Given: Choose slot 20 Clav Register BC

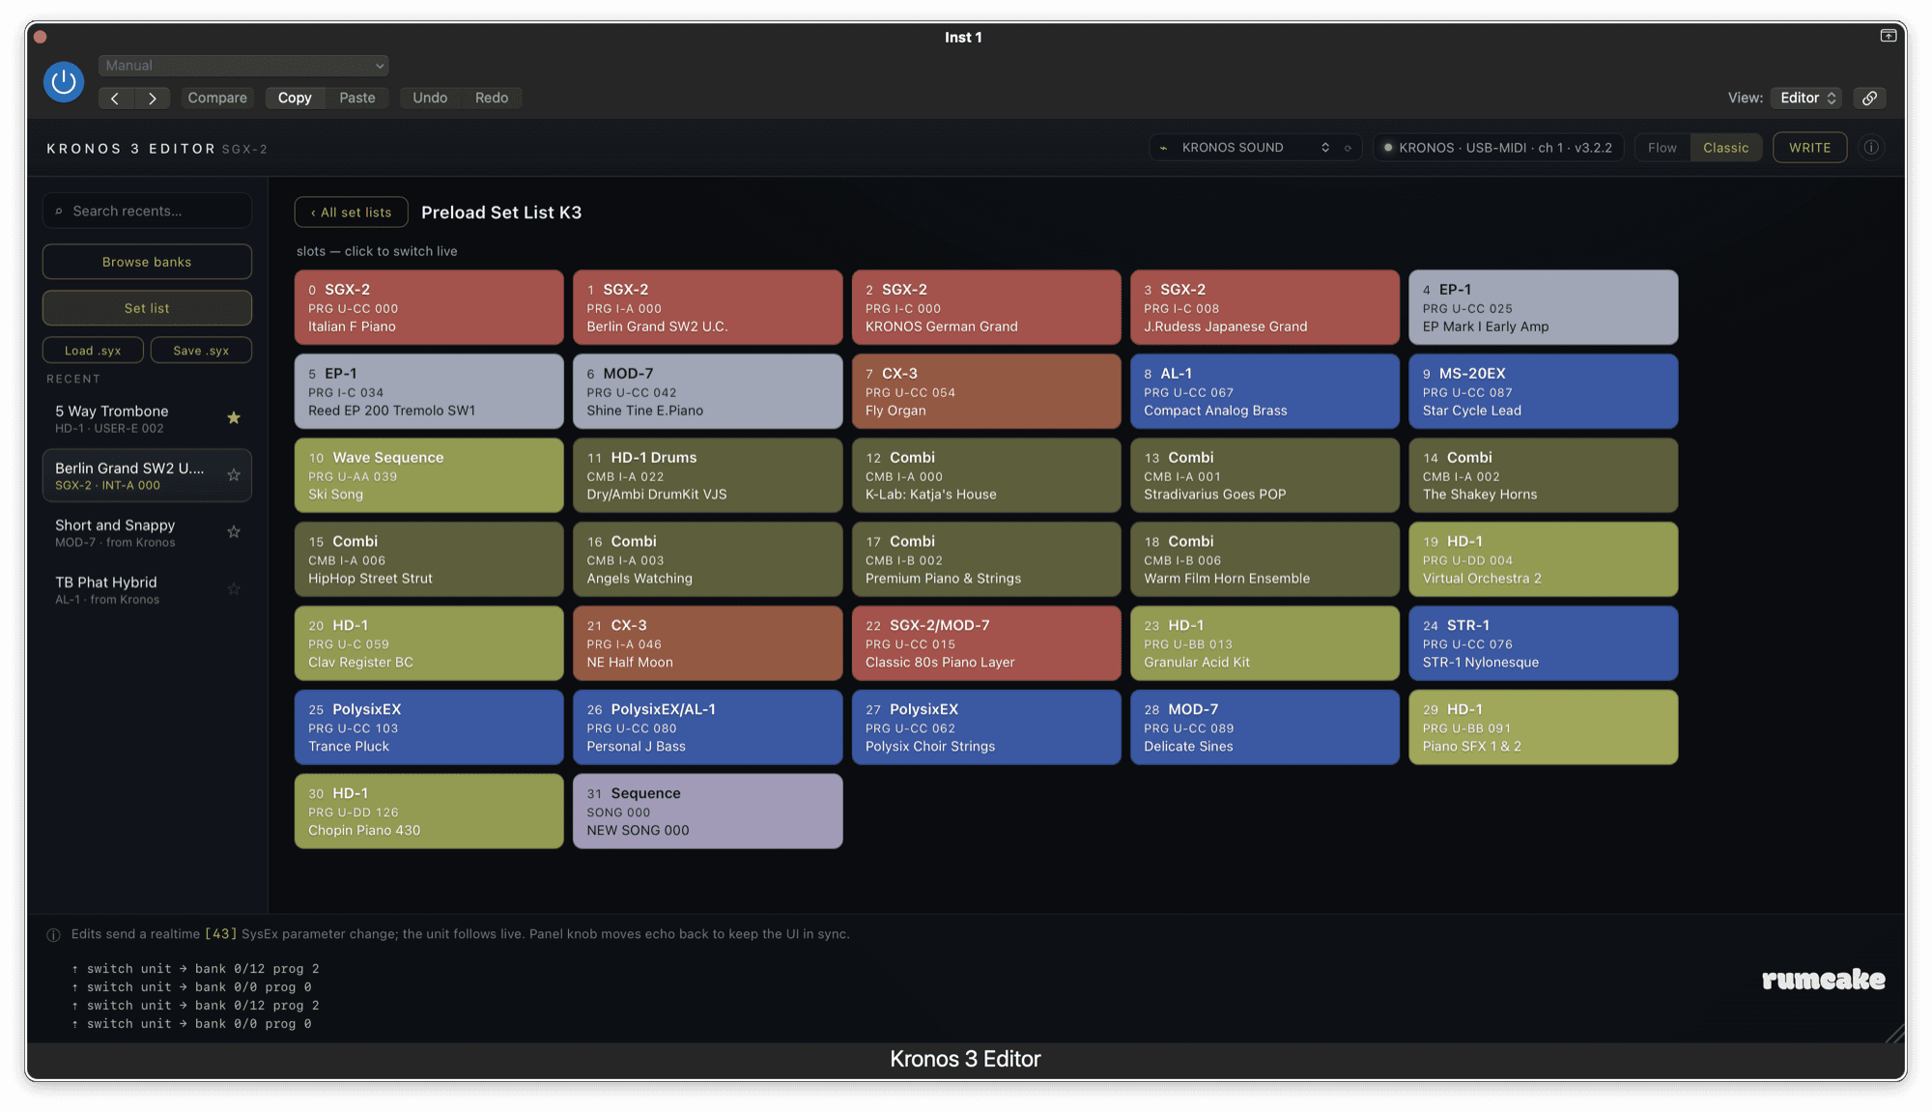Looking at the screenshot, I should (429, 643).
